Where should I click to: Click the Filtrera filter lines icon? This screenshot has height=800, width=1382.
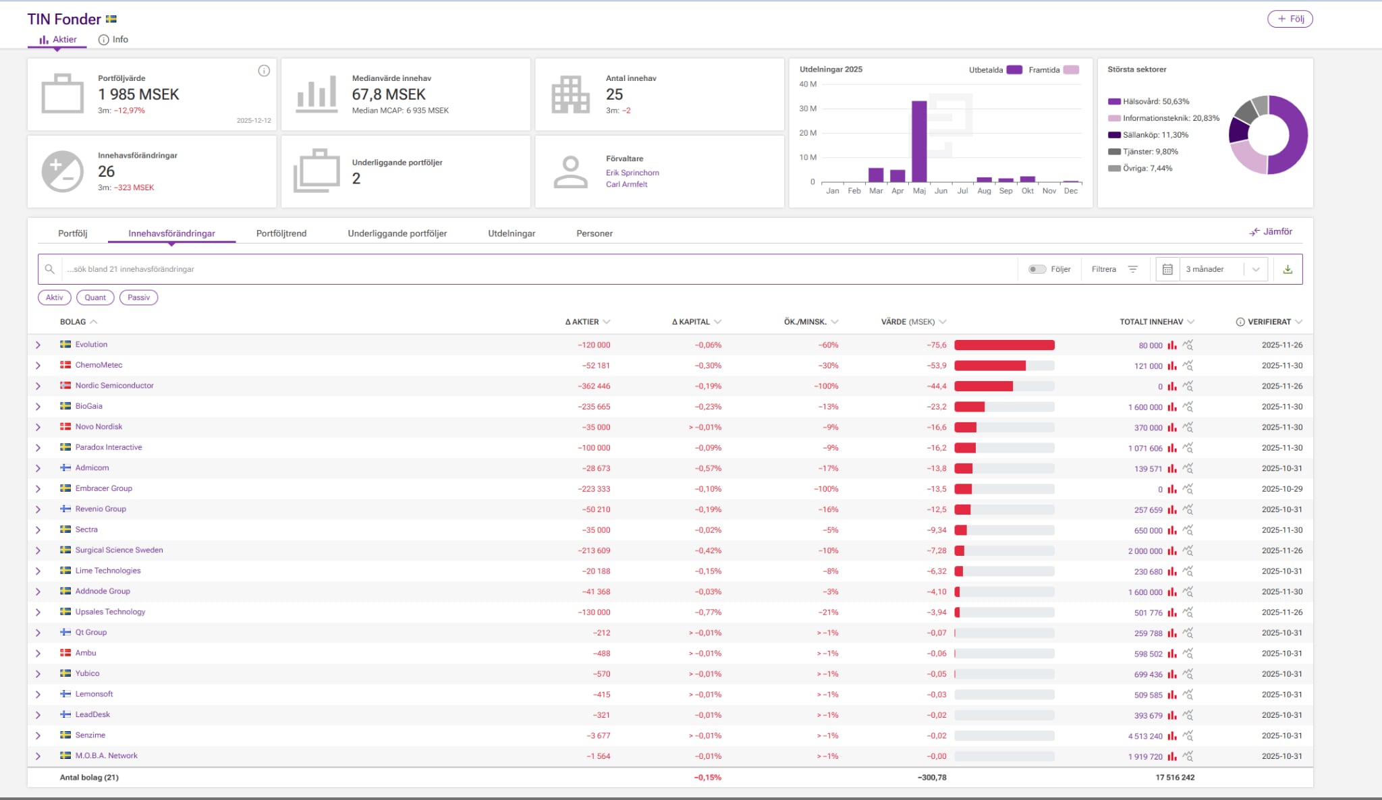point(1133,269)
